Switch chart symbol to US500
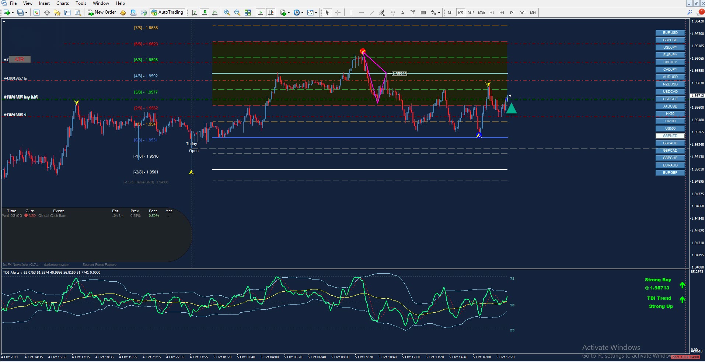This screenshot has height=362, width=705. pos(670,129)
